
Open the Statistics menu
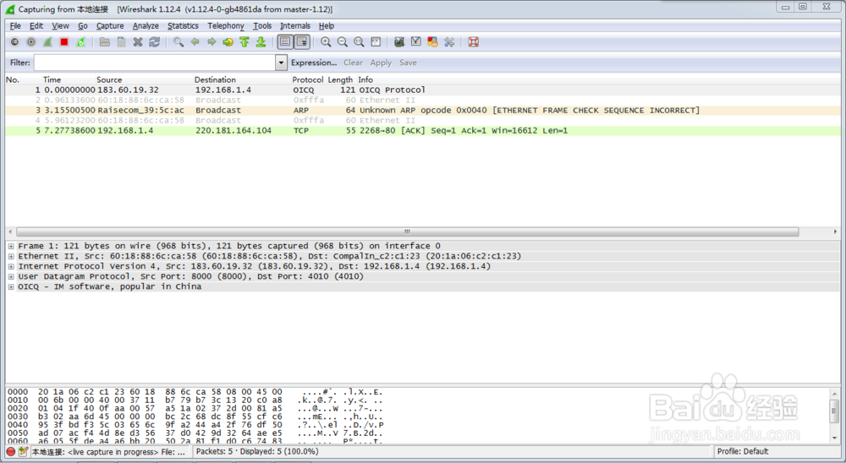pos(183,26)
